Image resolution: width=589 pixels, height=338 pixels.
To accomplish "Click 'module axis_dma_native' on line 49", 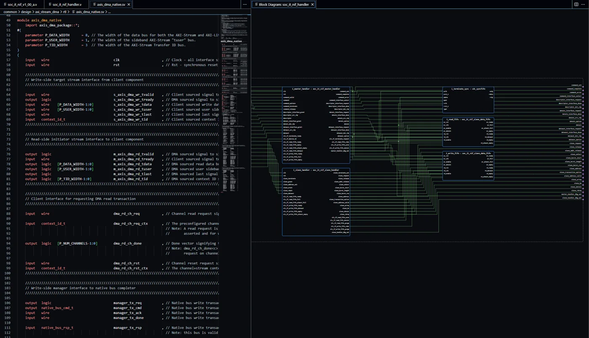I will pyautogui.click(x=39, y=20).
